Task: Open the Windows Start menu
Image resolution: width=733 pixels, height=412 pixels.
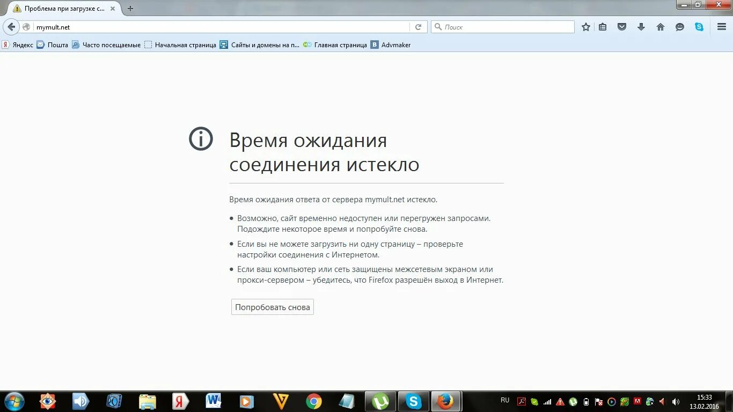Action: coord(14,401)
